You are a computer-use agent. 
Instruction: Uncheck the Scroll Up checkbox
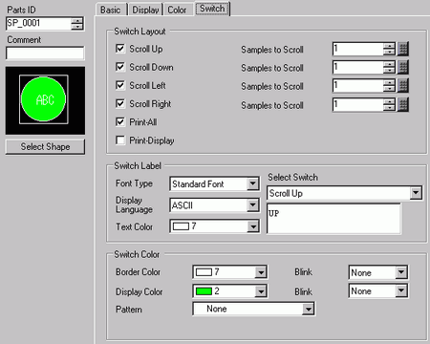[x=120, y=49]
